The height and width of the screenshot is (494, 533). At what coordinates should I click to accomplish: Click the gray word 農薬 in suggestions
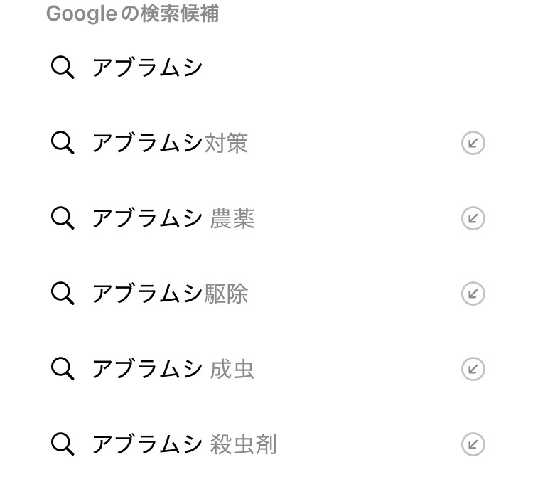[232, 219]
